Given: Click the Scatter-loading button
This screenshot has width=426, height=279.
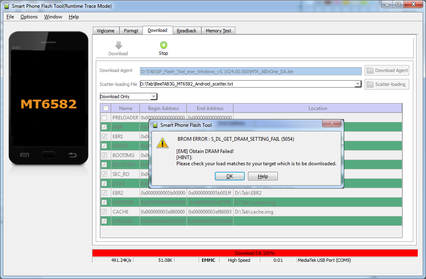Looking at the screenshot, I should tap(387, 84).
